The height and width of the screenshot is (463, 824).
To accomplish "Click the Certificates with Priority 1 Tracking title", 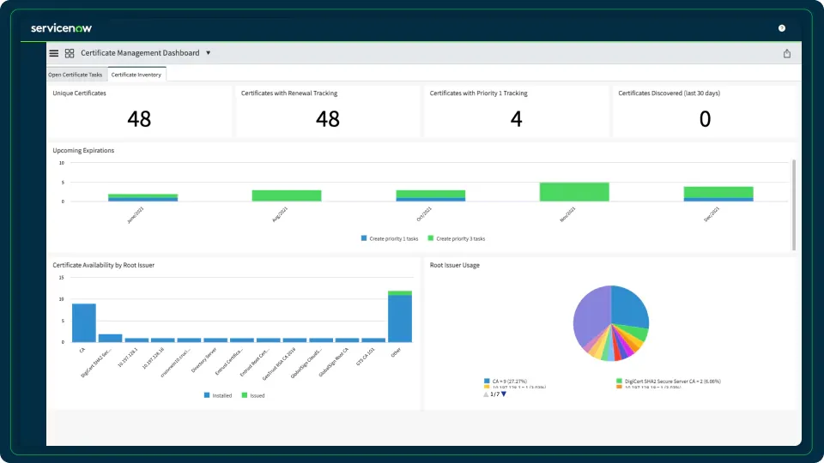I will pos(478,93).
